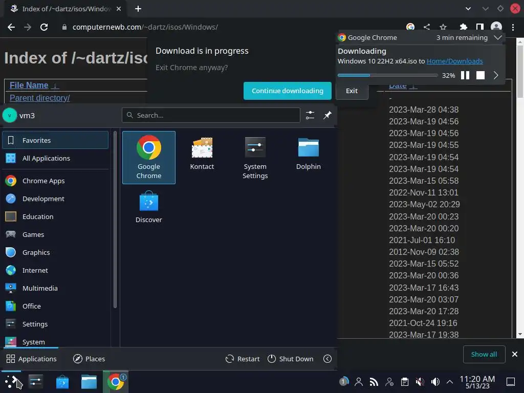Image resolution: width=524 pixels, height=393 pixels.
Task: Sort by File Name column
Action: tap(29, 85)
